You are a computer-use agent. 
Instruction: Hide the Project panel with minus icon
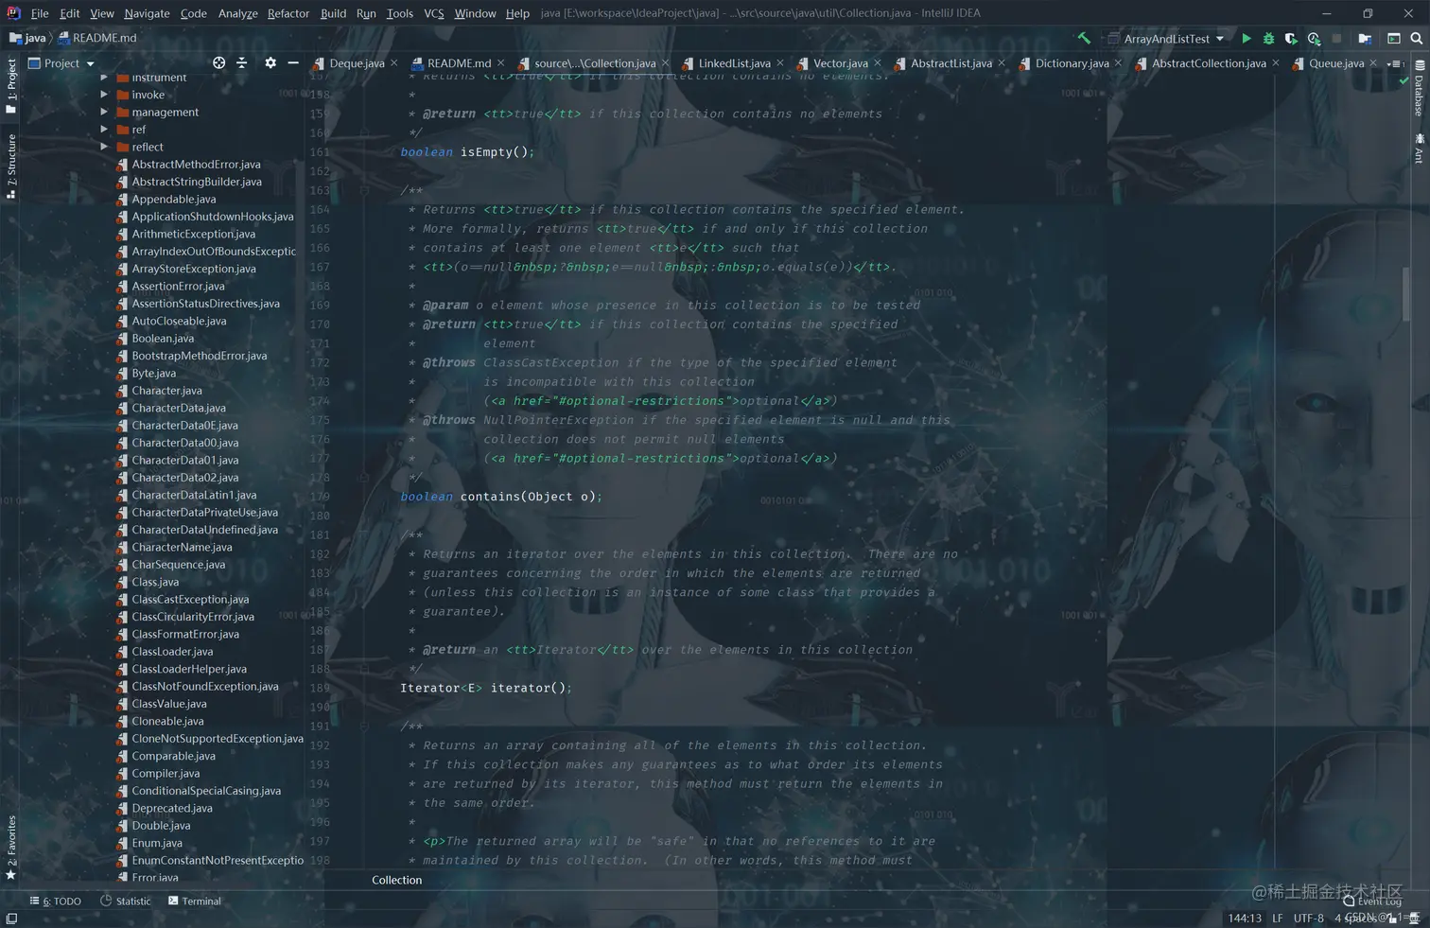pyautogui.click(x=293, y=62)
